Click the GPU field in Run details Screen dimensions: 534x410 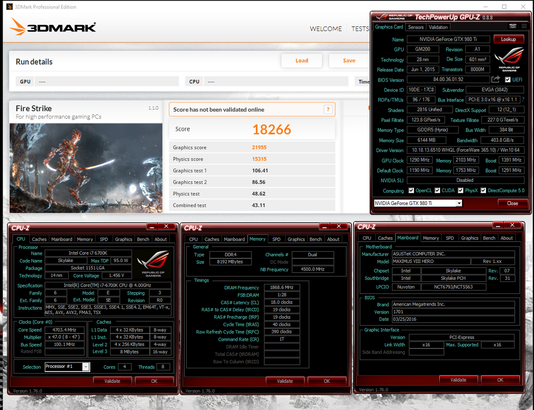point(106,81)
